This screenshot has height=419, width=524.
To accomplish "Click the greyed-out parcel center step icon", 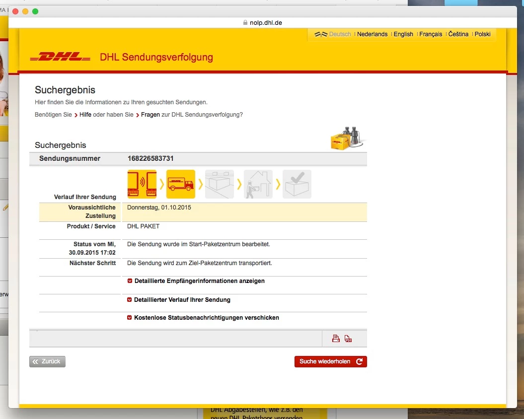I will click(220, 184).
